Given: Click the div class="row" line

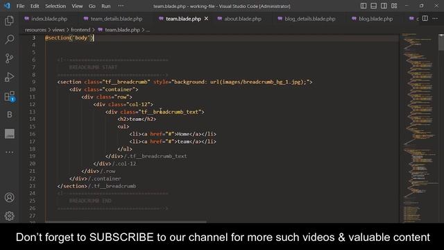Looking at the screenshot, I should pyautogui.click(x=107, y=97).
